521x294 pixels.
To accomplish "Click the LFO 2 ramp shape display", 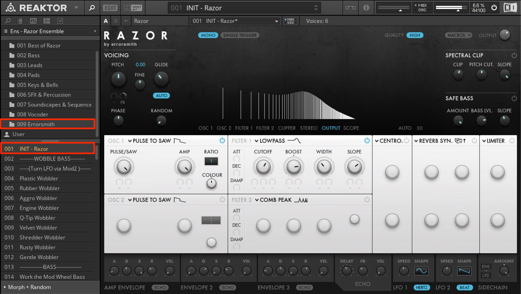I will click(x=464, y=271).
